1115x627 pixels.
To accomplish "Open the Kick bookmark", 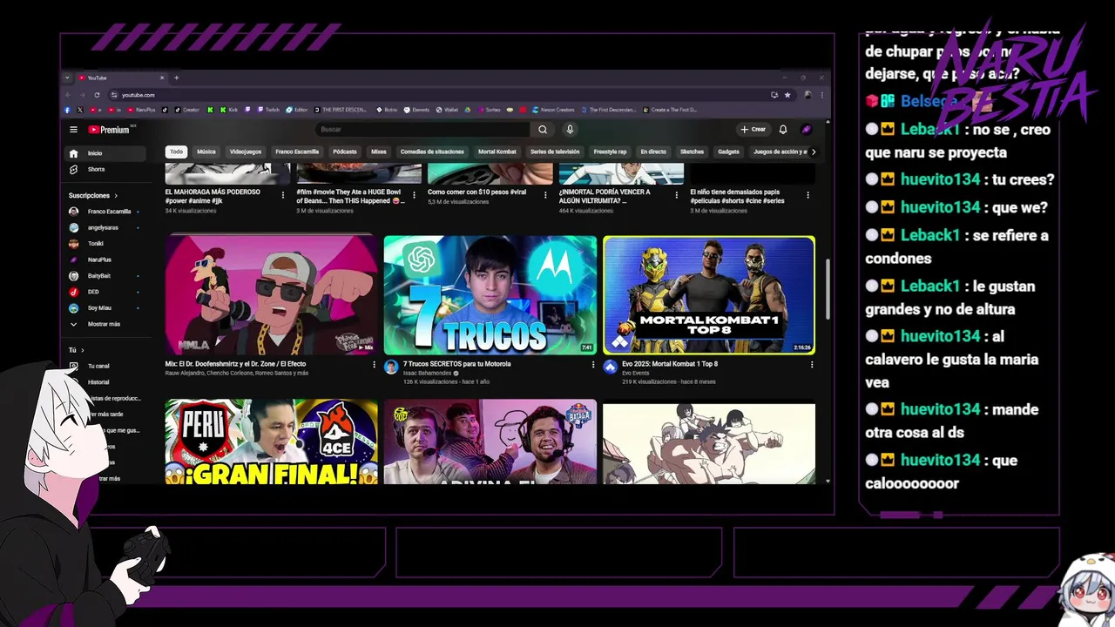I will coord(228,110).
